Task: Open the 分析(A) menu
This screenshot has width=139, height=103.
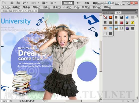Action: 67,7
